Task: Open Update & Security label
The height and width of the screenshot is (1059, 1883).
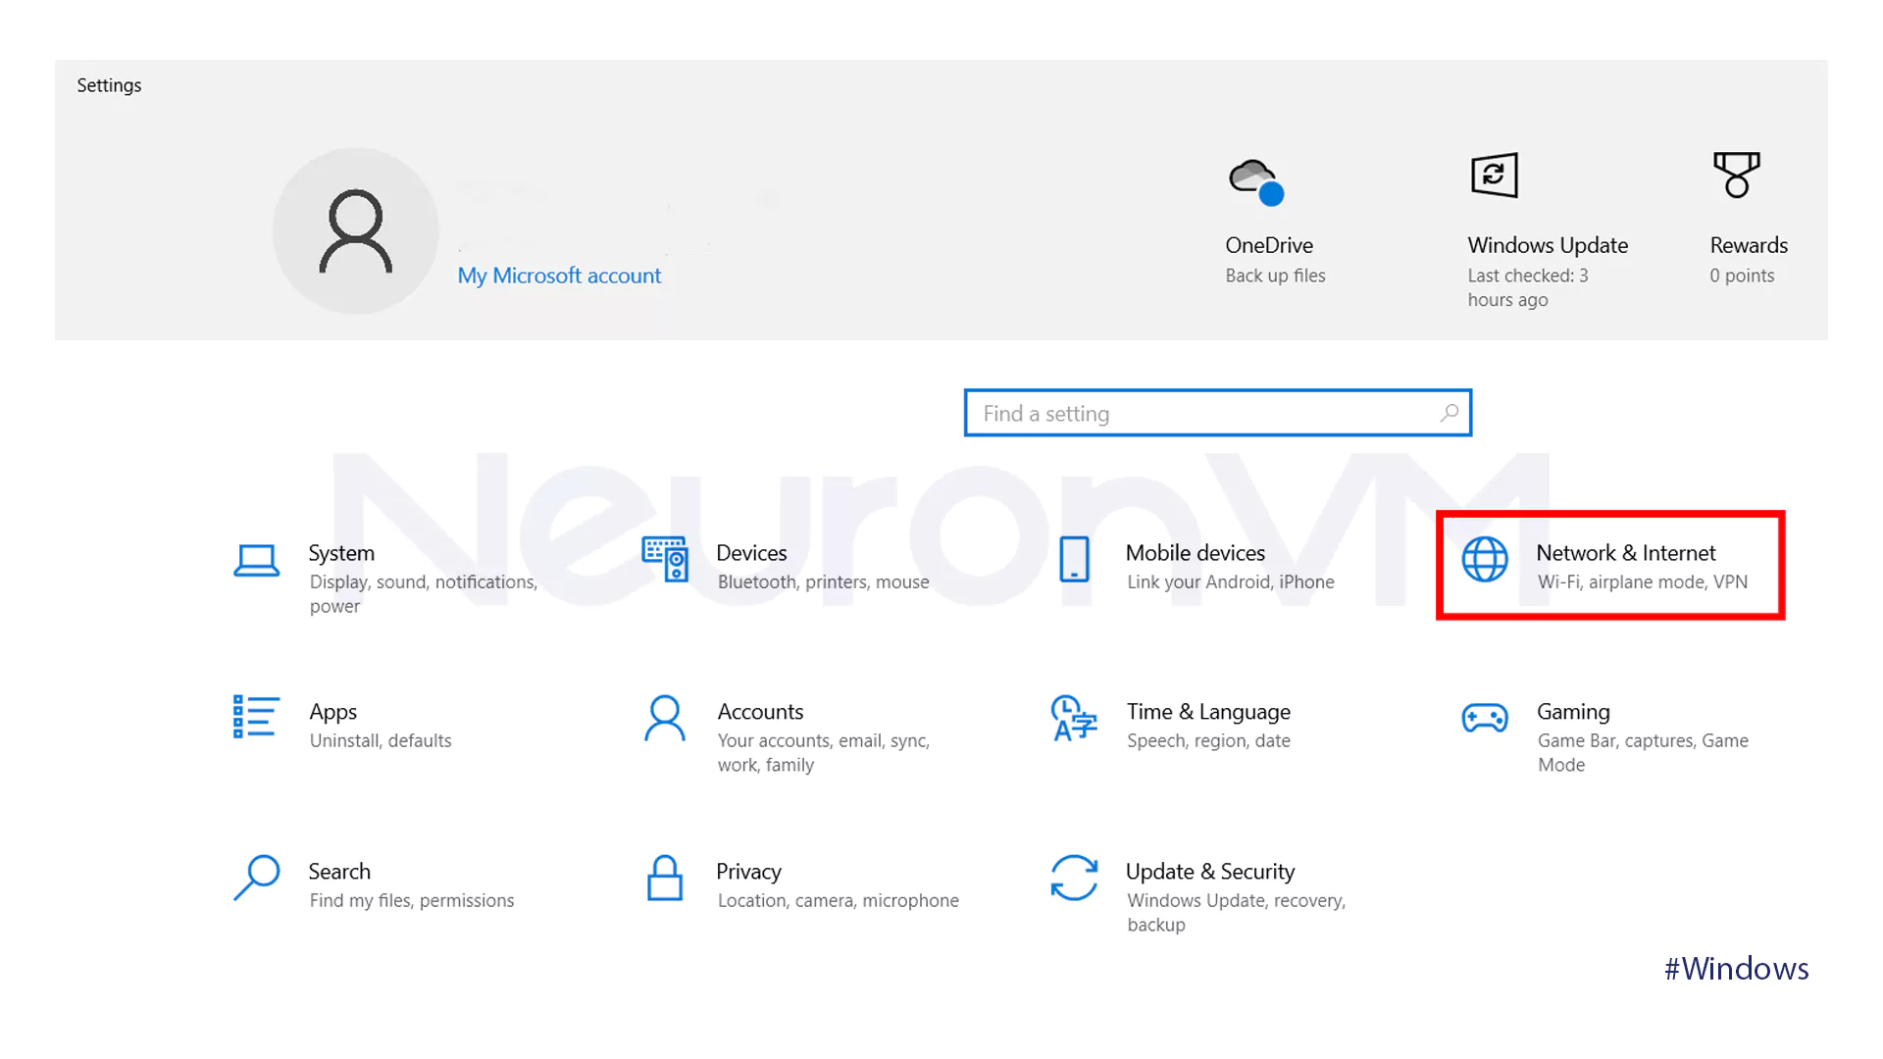Action: (x=1210, y=872)
